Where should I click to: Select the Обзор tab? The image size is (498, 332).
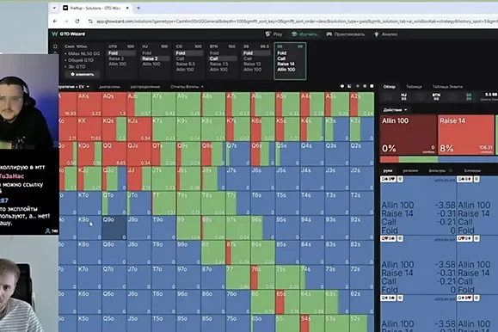[x=389, y=86]
